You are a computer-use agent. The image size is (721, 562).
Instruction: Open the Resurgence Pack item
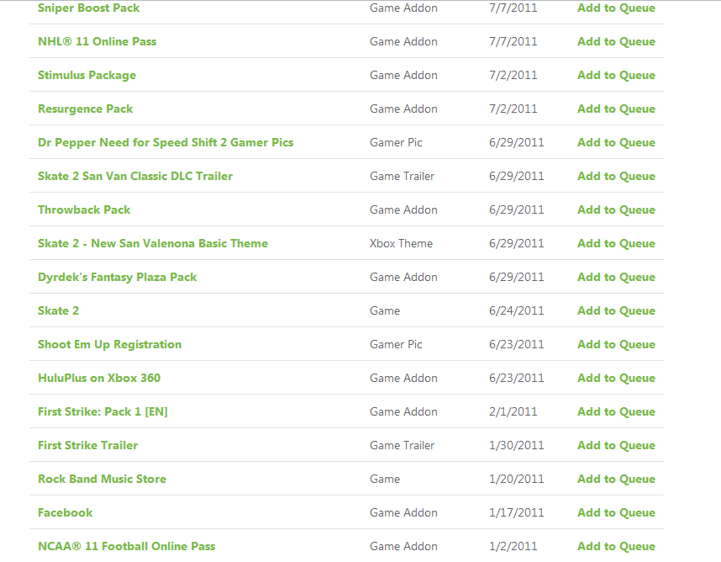85,109
